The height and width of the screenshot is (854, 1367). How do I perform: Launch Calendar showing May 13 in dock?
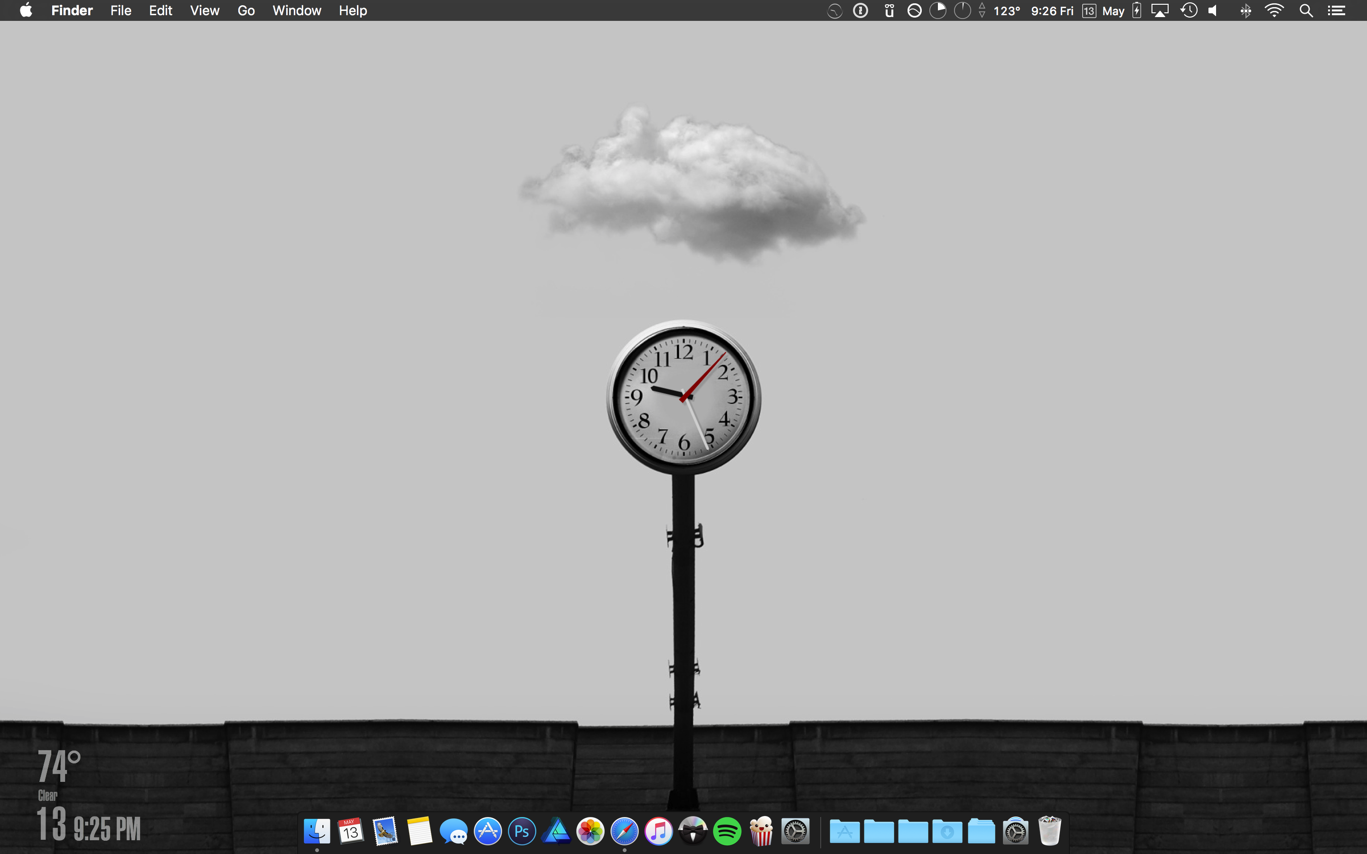[351, 831]
